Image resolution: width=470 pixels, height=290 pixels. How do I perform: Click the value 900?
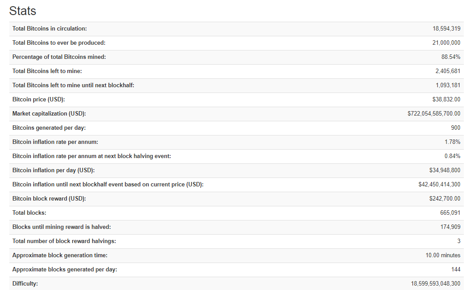point(456,128)
